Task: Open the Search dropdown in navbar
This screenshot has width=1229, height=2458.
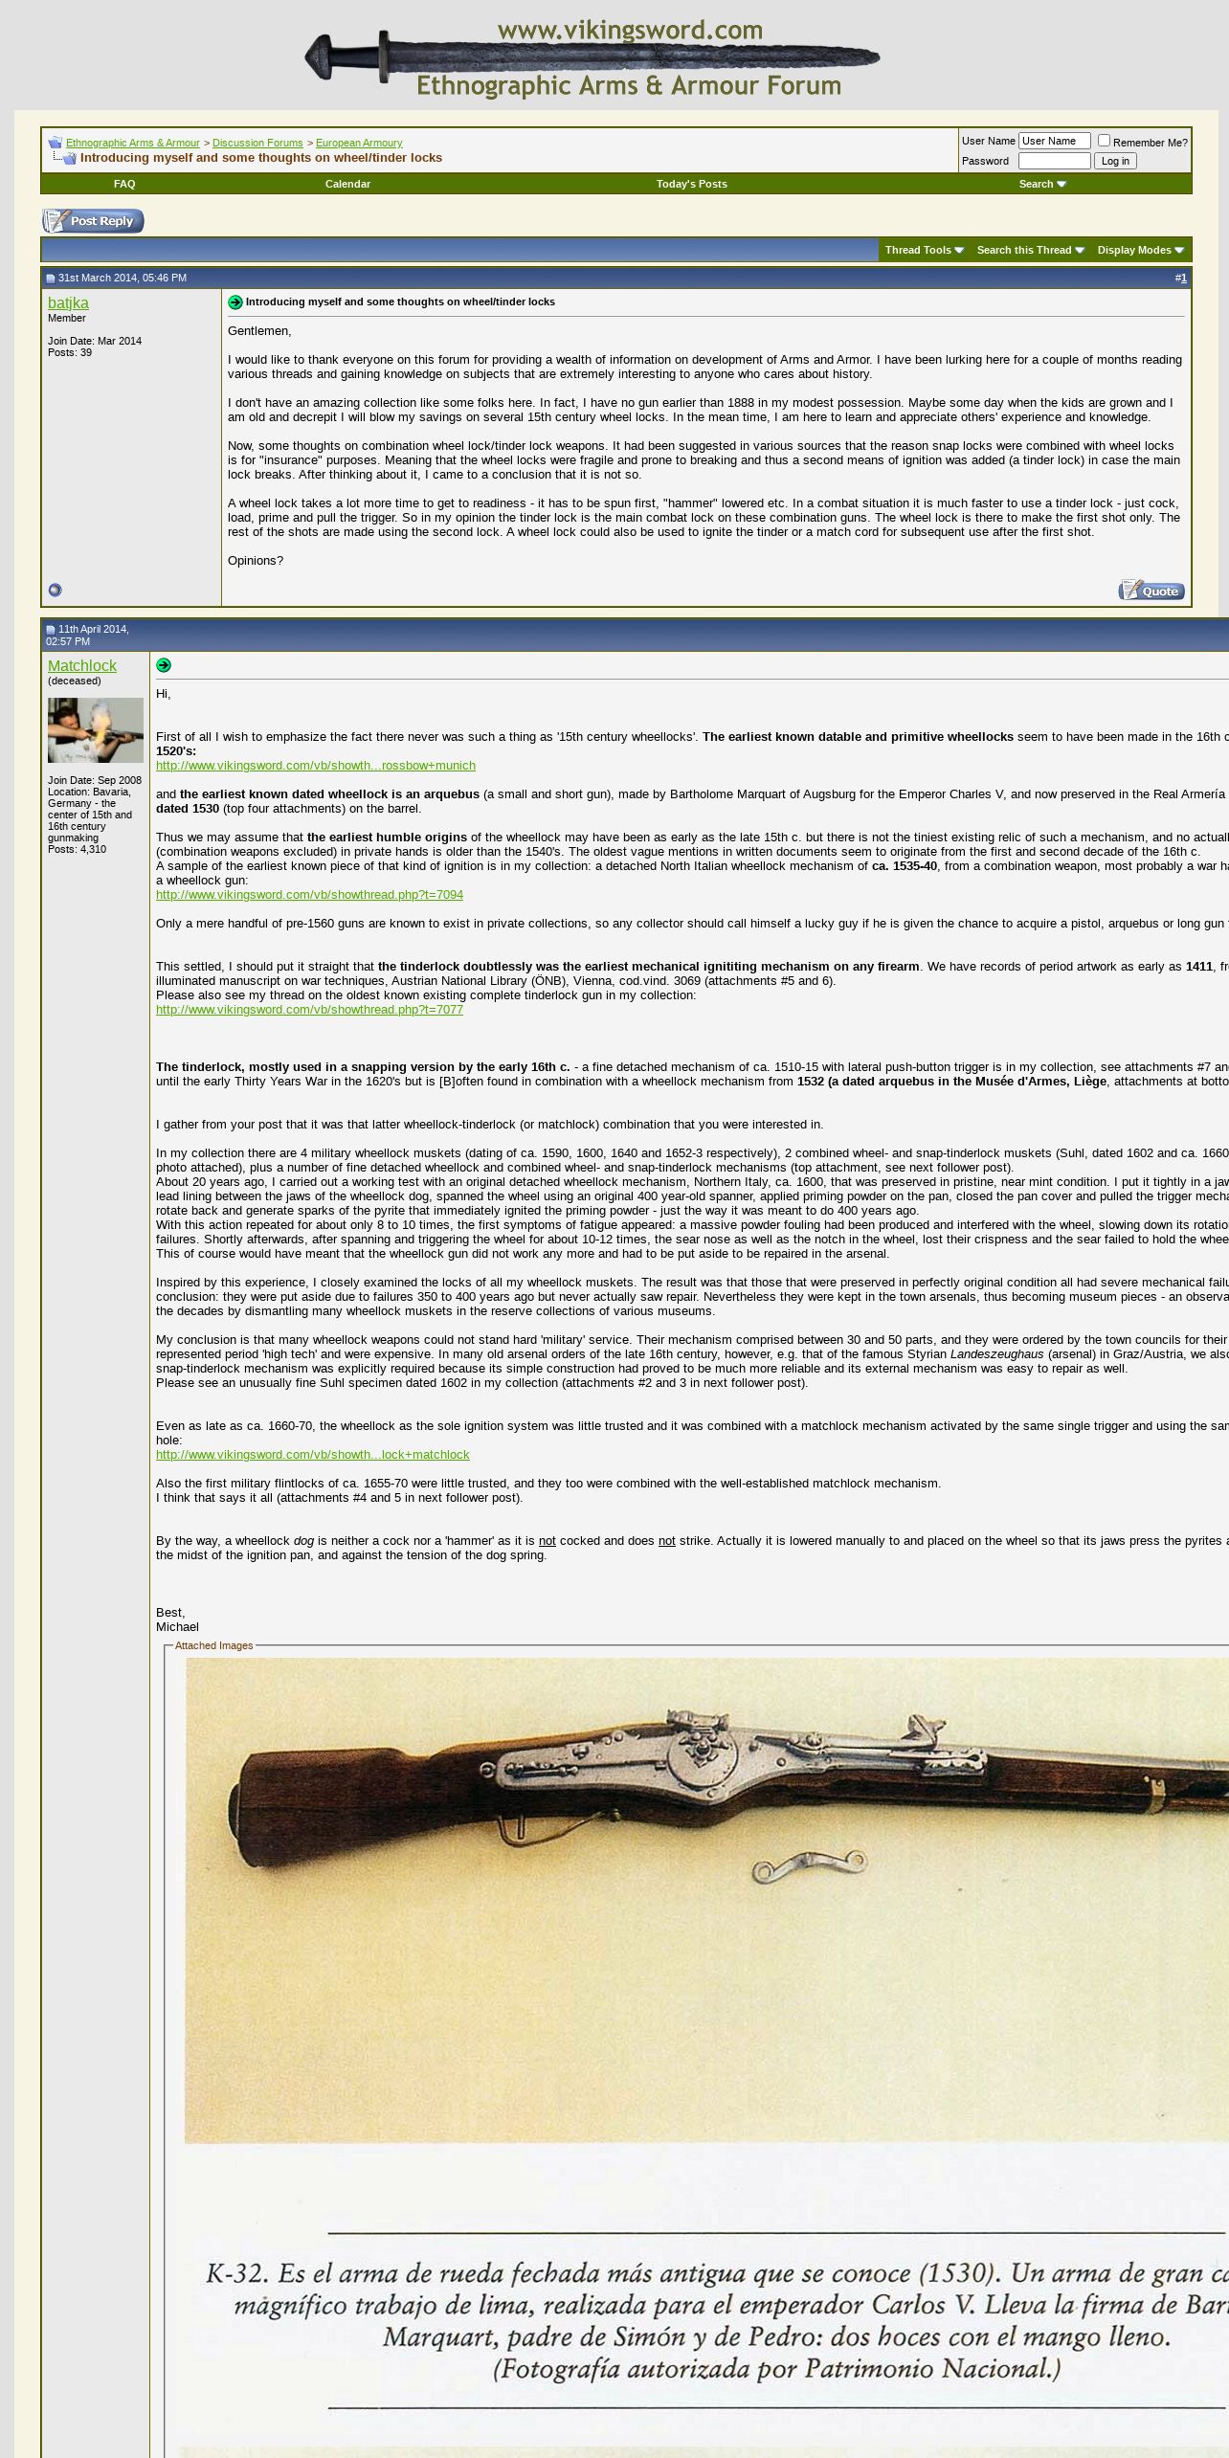Action: coord(1042,184)
